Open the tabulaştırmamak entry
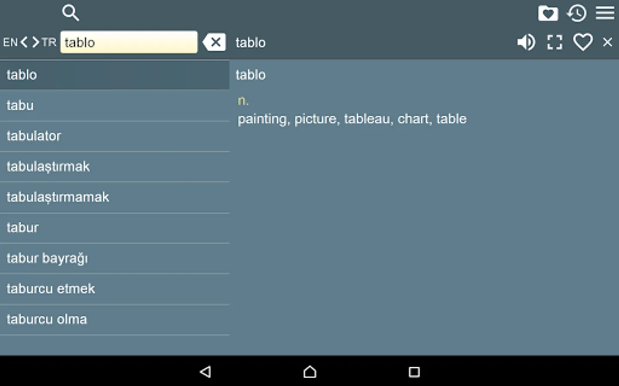Image resolution: width=619 pixels, height=386 pixels. [114, 197]
